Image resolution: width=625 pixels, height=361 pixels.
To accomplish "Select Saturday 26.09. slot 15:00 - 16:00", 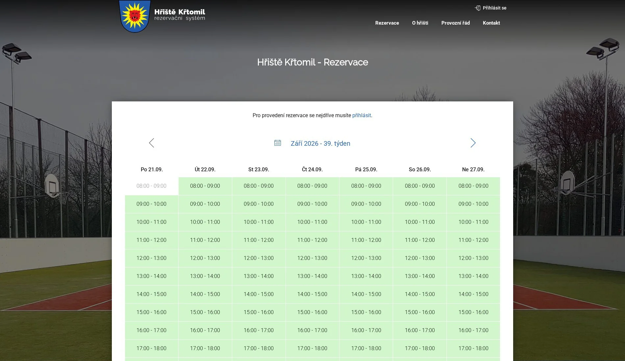I will coord(420,312).
